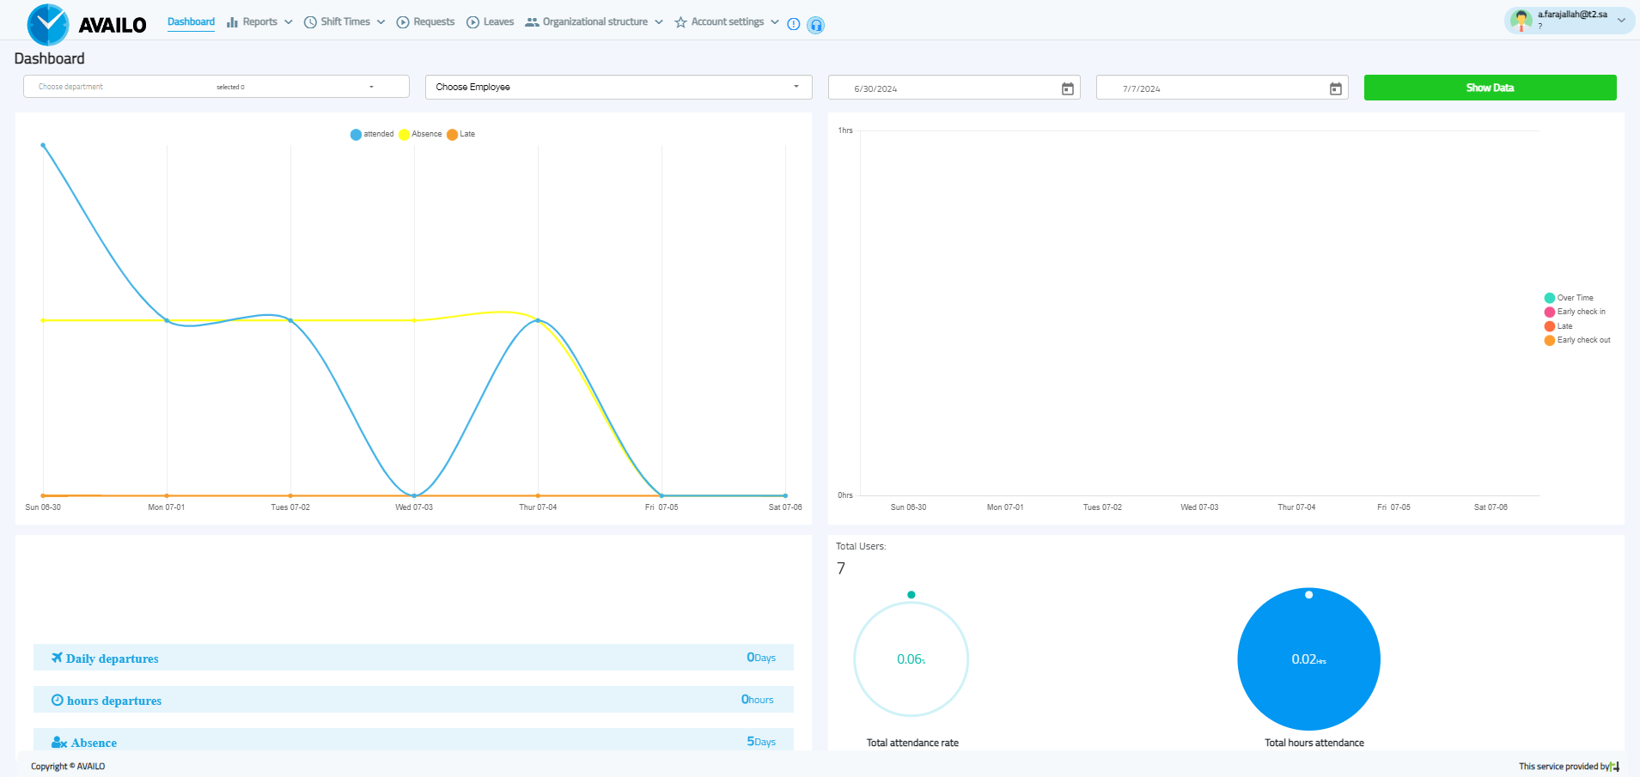This screenshot has height=777, width=1640.
Task: Click the Show Data button
Action: tap(1491, 88)
